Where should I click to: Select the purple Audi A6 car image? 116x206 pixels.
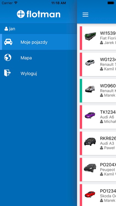coord(90,115)
